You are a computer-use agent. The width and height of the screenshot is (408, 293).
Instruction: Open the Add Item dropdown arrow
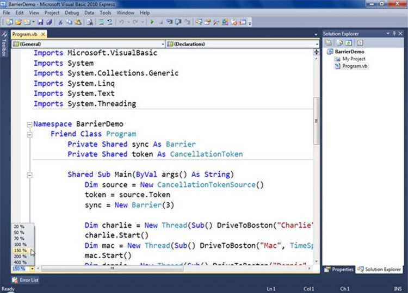click(33, 22)
